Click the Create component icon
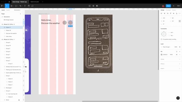Viewport: 182px width, 102px height. click(x=93, y=6)
